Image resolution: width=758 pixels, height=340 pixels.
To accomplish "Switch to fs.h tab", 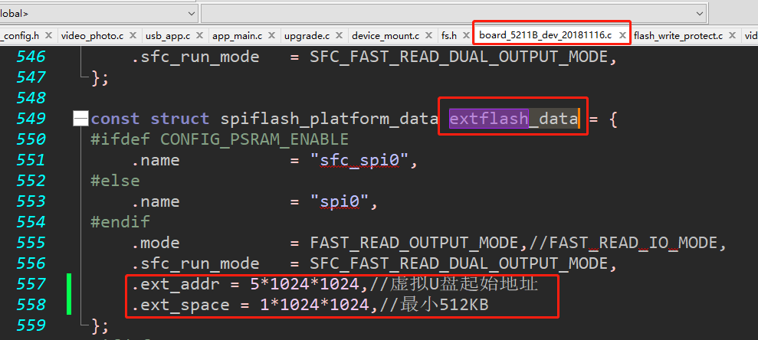I will point(448,36).
